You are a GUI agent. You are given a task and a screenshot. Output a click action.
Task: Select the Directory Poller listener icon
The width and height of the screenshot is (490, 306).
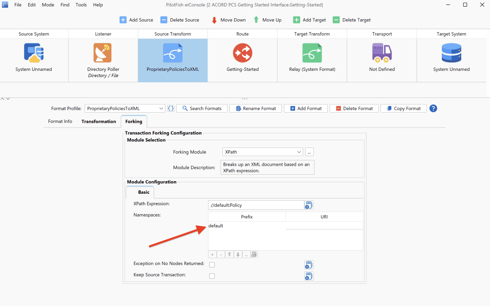pyautogui.click(x=103, y=53)
